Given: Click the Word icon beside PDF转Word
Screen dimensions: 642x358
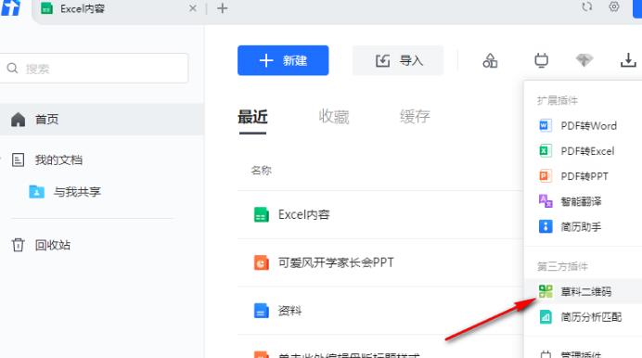Looking at the screenshot, I should tap(546, 125).
